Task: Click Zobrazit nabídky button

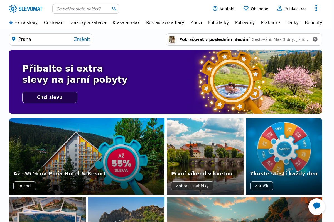Action: coord(192,186)
